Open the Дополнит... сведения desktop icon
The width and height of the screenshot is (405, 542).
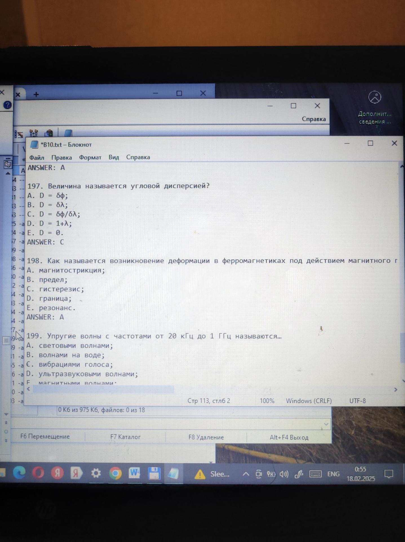[x=375, y=108]
